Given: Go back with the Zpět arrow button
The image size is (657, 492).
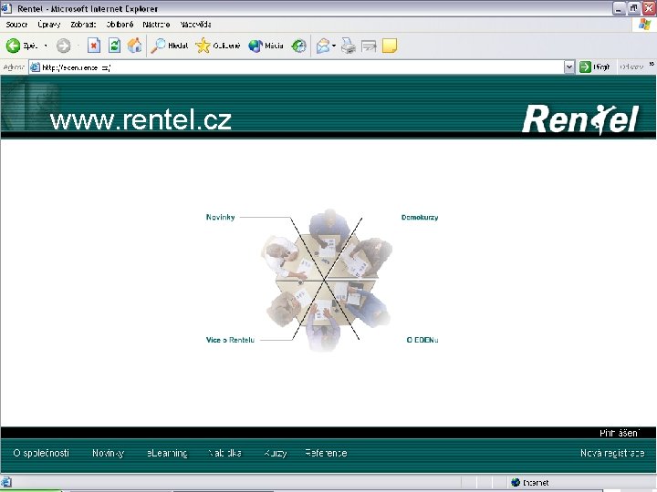Looking at the screenshot, I should [21, 46].
